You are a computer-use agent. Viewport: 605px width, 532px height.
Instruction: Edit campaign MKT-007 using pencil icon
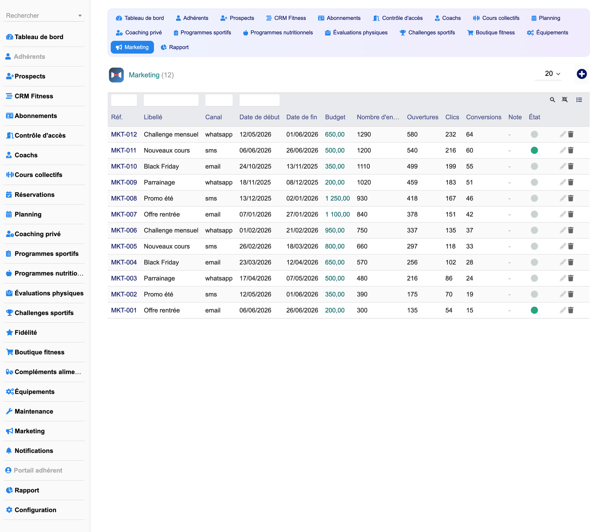563,214
